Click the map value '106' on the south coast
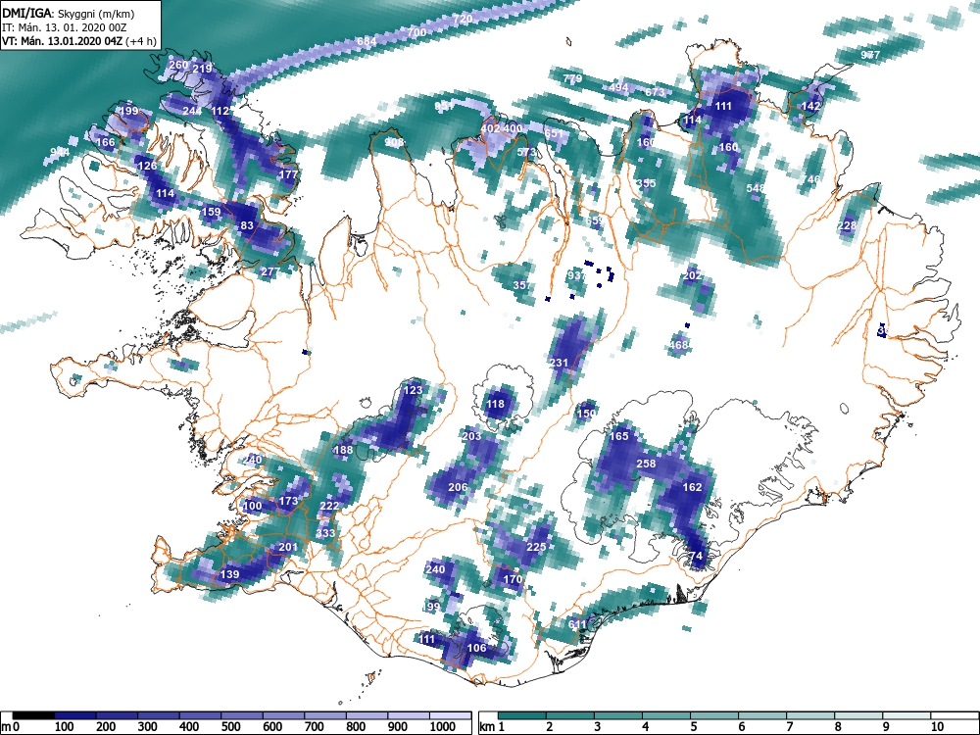980x735 pixels. pos(477,648)
